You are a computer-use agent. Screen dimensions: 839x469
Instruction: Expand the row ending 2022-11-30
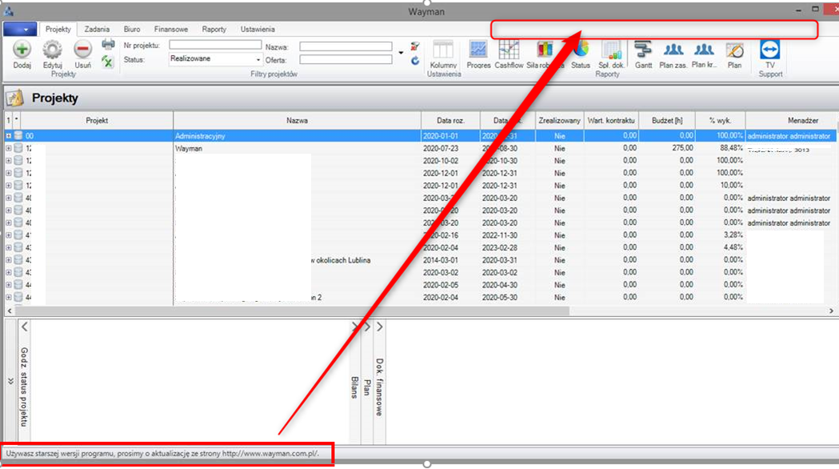click(x=9, y=235)
